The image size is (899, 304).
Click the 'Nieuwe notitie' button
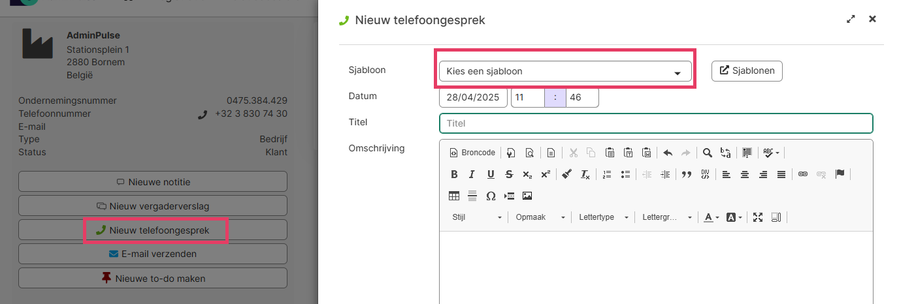click(x=153, y=182)
